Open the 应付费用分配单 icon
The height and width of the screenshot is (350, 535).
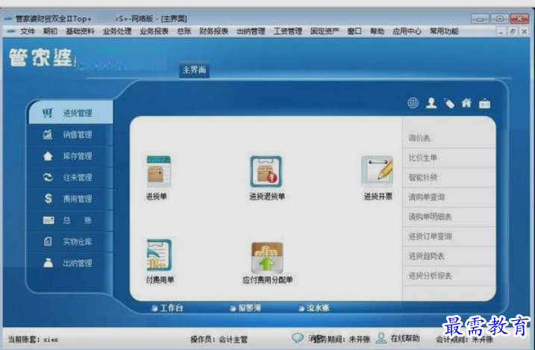pyautogui.click(x=267, y=258)
